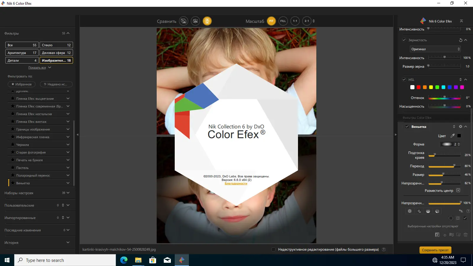Open the Оригинал grain type dropdown
The image size is (473, 266).
tap(435, 49)
